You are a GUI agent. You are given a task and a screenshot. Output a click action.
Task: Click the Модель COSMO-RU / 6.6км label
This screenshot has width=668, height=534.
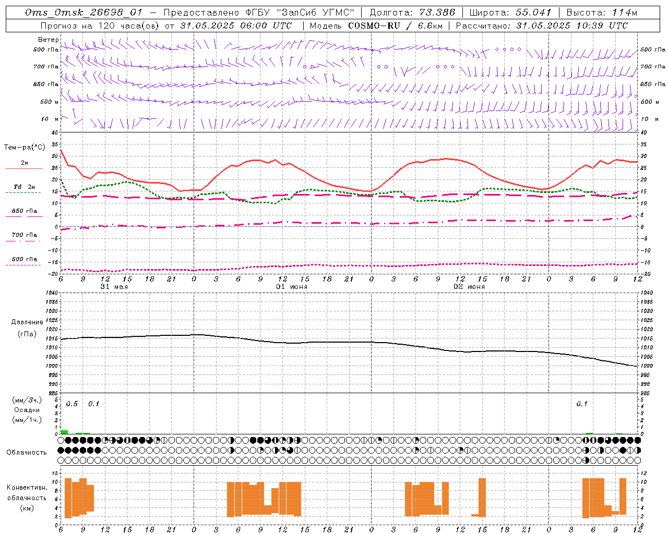[x=376, y=26]
